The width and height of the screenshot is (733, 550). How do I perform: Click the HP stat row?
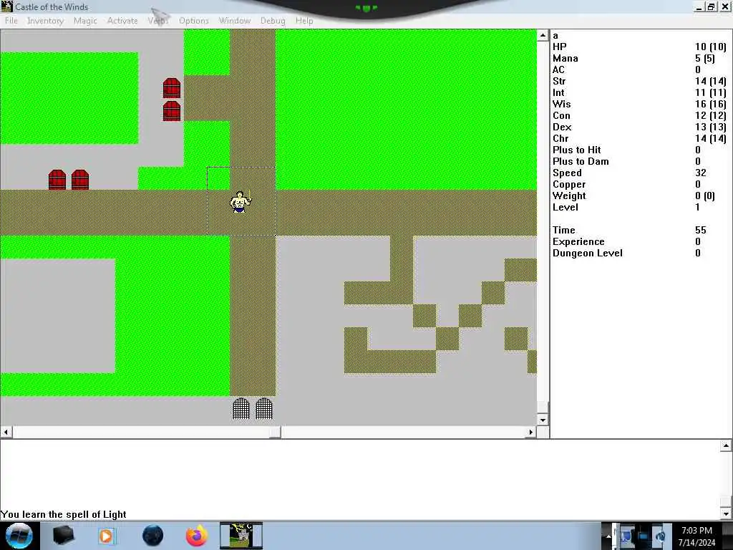point(639,47)
